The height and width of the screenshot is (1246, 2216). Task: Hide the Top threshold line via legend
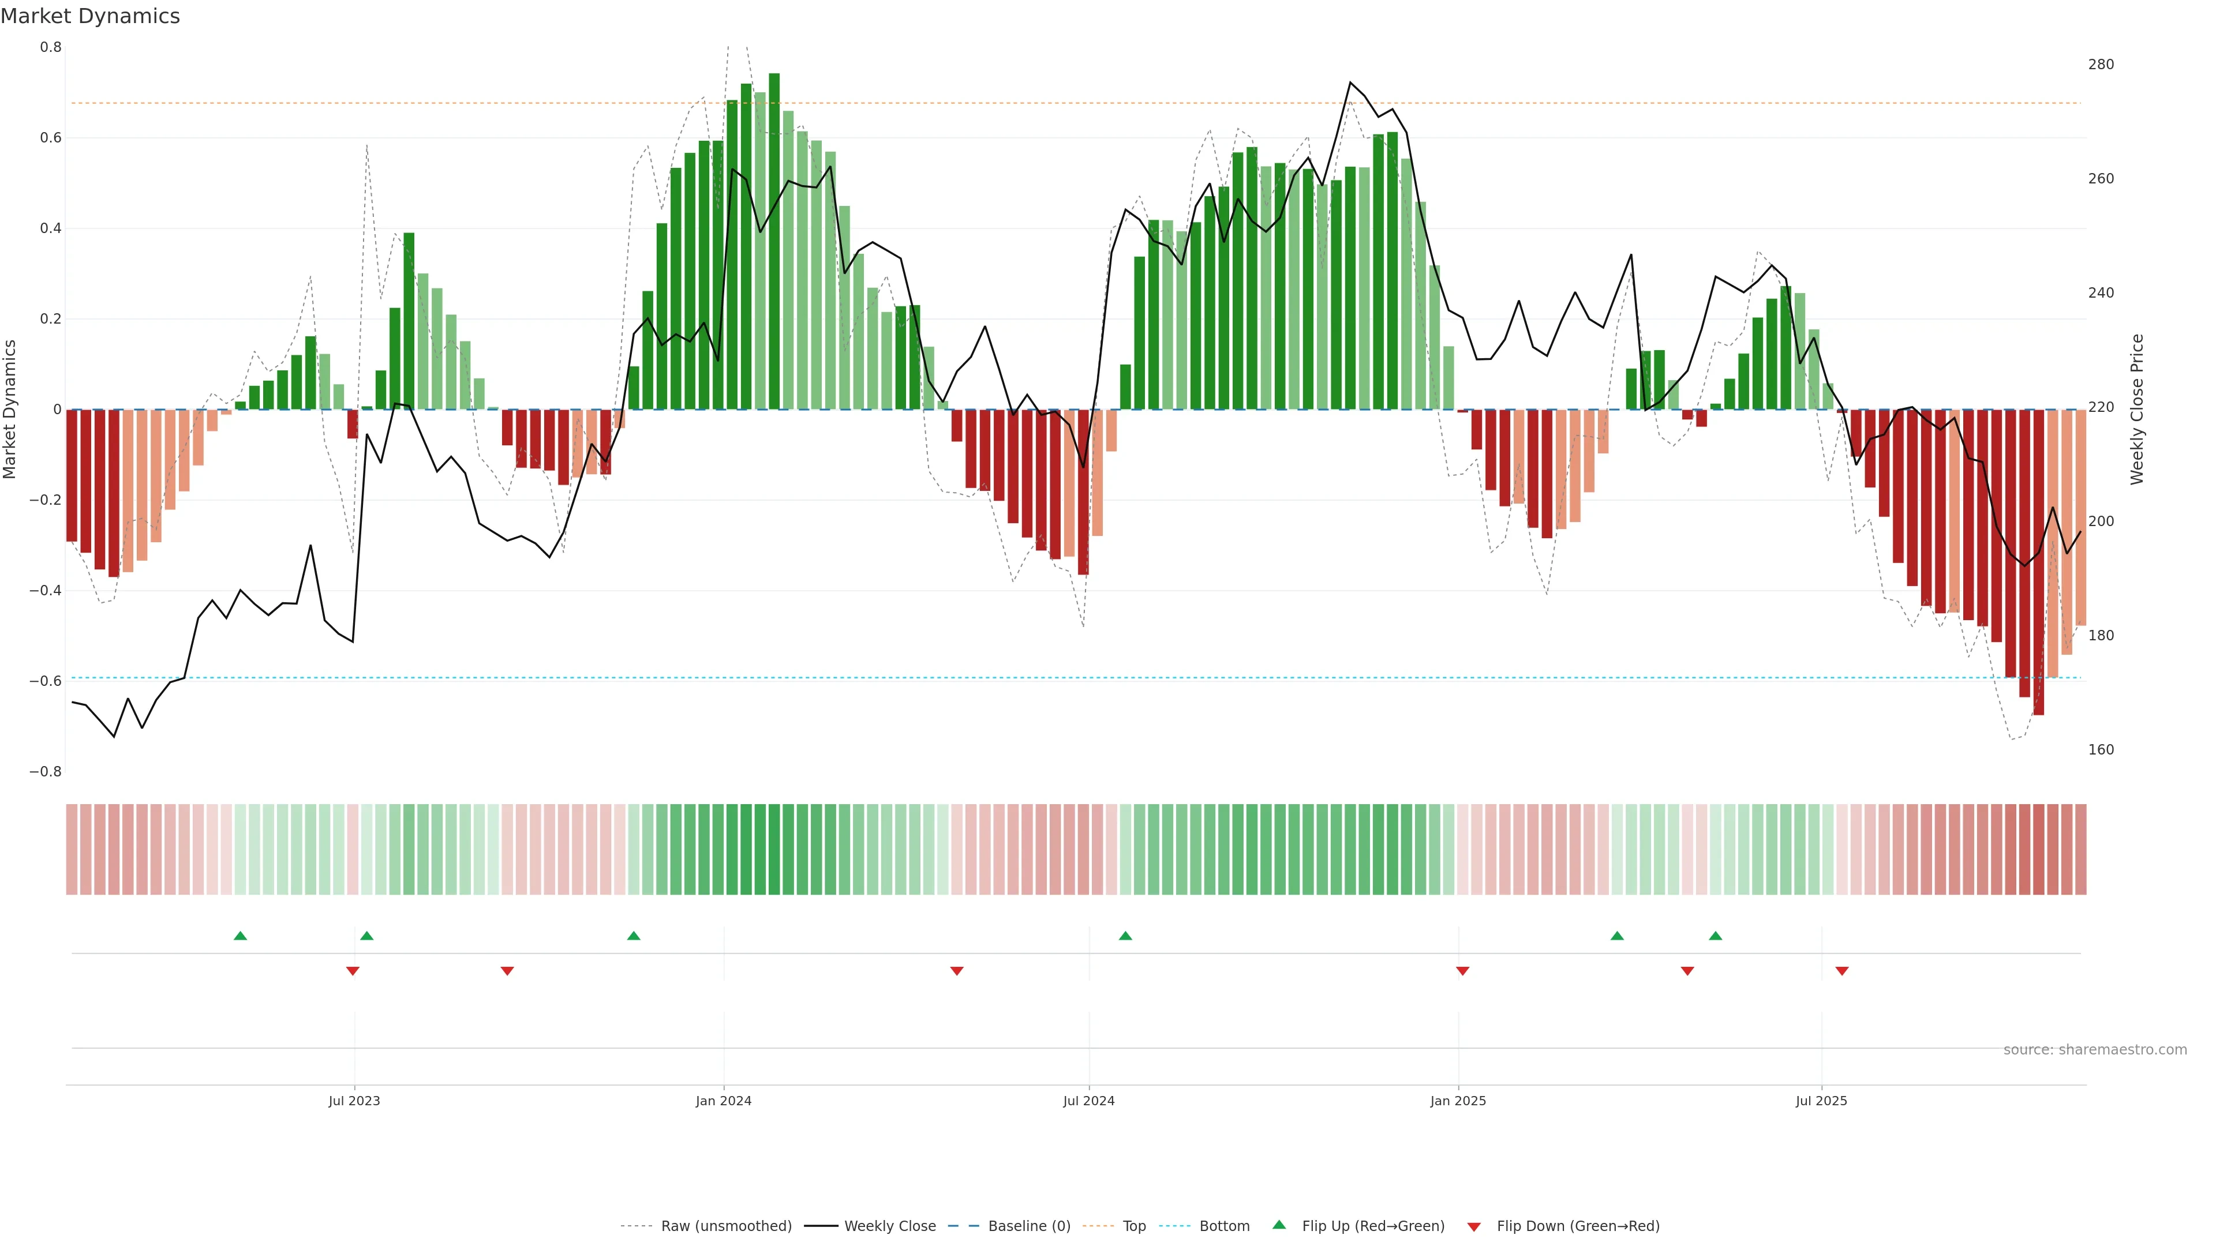point(1134,1226)
